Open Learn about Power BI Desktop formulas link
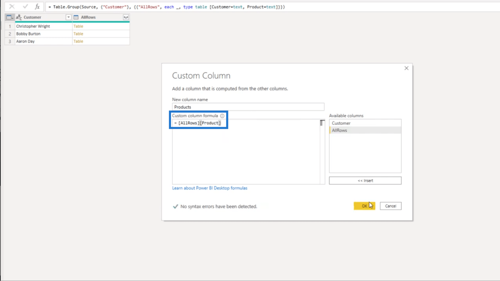 pos(210,188)
